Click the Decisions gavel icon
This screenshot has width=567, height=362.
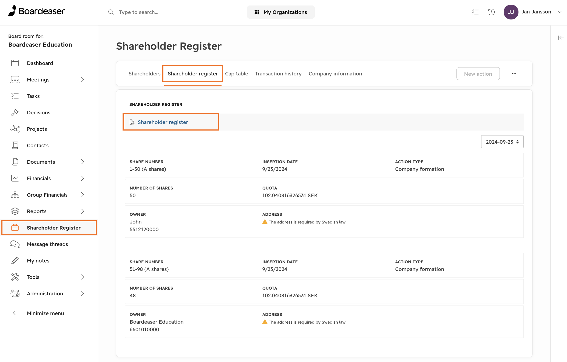tap(15, 112)
